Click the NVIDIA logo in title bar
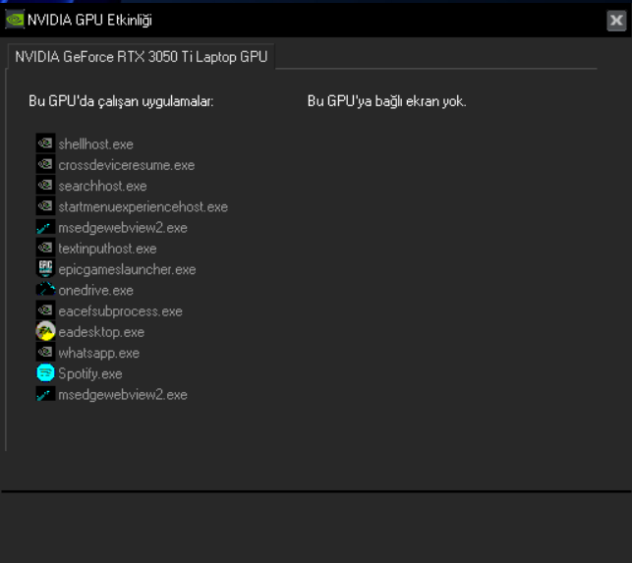Viewport: 632px width, 563px height. pyautogui.click(x=15, y=20)
